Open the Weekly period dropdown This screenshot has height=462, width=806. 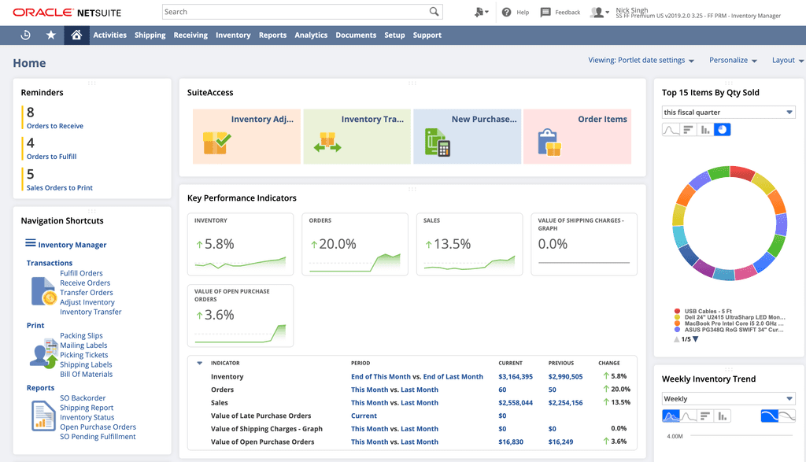tap(728, 398)
